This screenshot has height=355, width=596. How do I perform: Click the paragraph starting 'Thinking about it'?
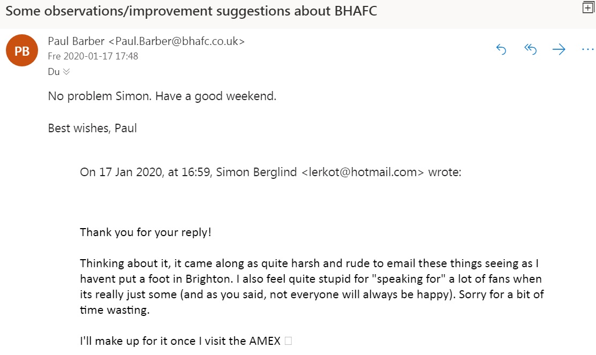312,286
